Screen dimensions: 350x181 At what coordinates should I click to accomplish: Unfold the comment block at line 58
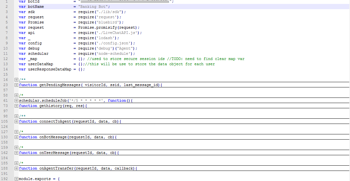(x=16, y=96)
